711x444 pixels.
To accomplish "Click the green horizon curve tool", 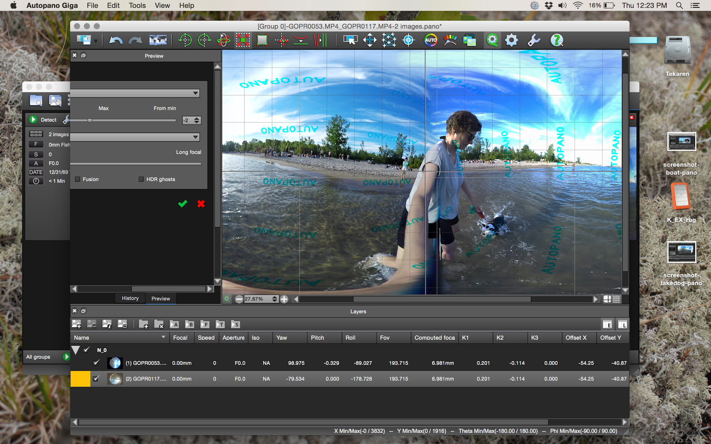I will 301,40.
